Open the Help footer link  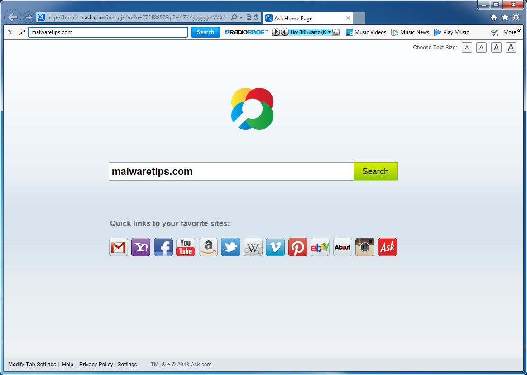pos(68,365)
